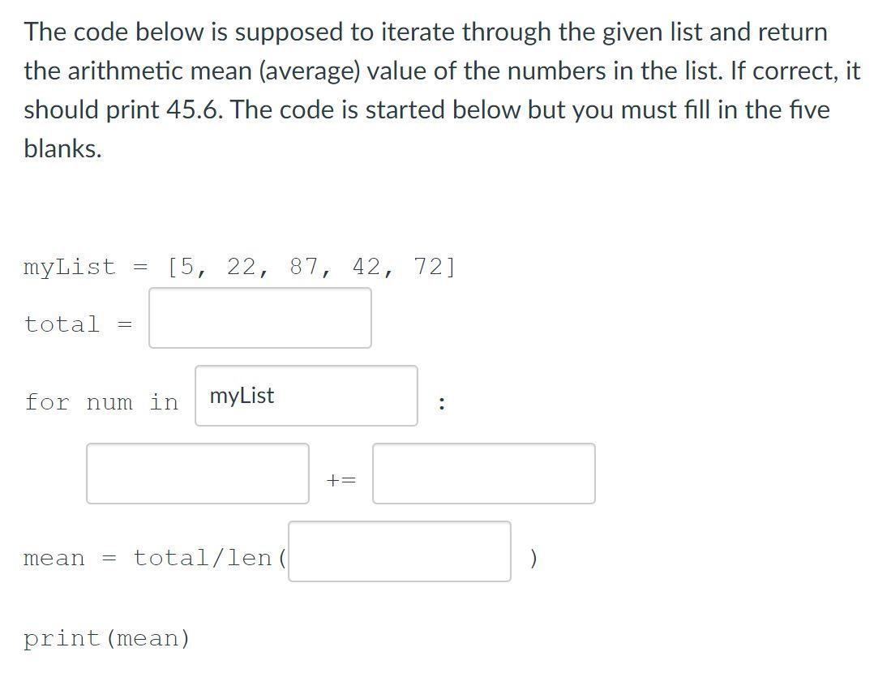Select the text inside the myList answer box
874x686 pixels.
(x=241, y=396)
